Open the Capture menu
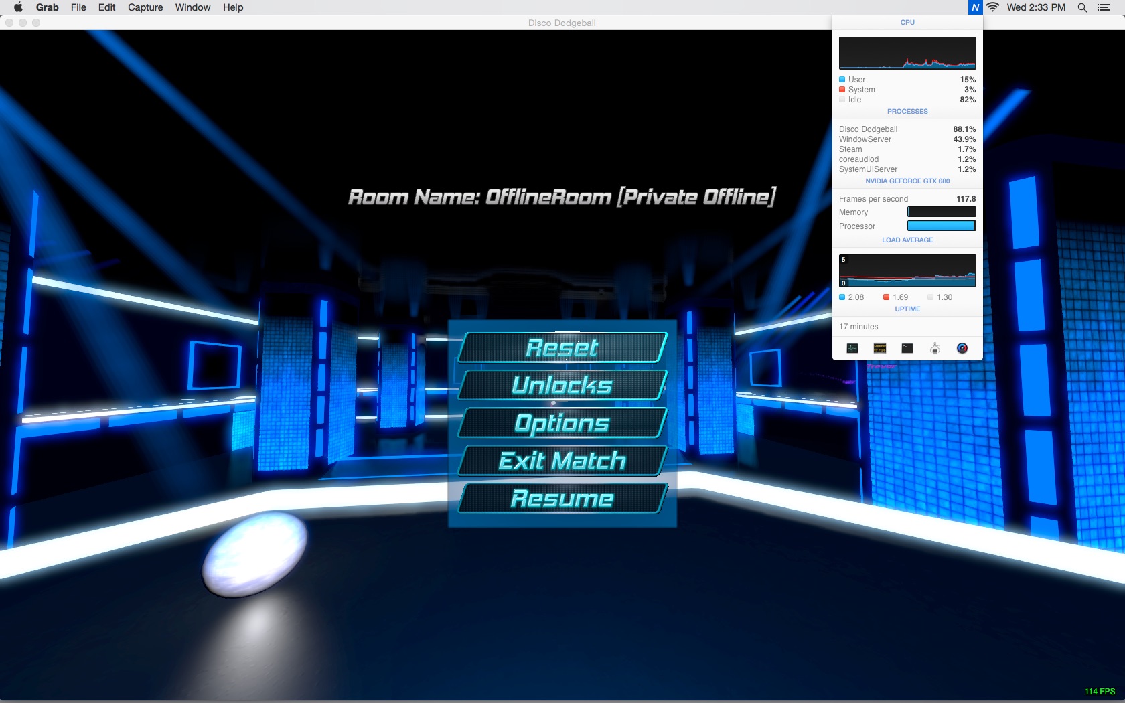This screenshot has width=1125, height=703. (x=145, y=7)
